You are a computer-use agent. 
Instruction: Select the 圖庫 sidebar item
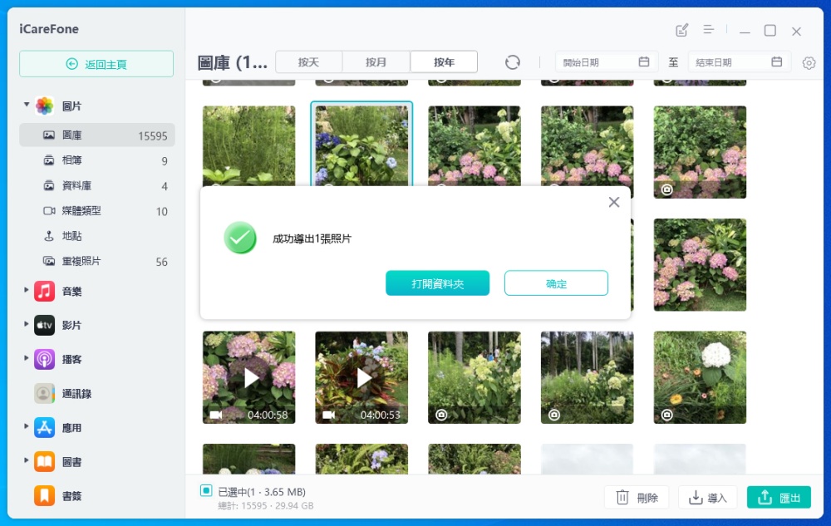click(97, 135)
